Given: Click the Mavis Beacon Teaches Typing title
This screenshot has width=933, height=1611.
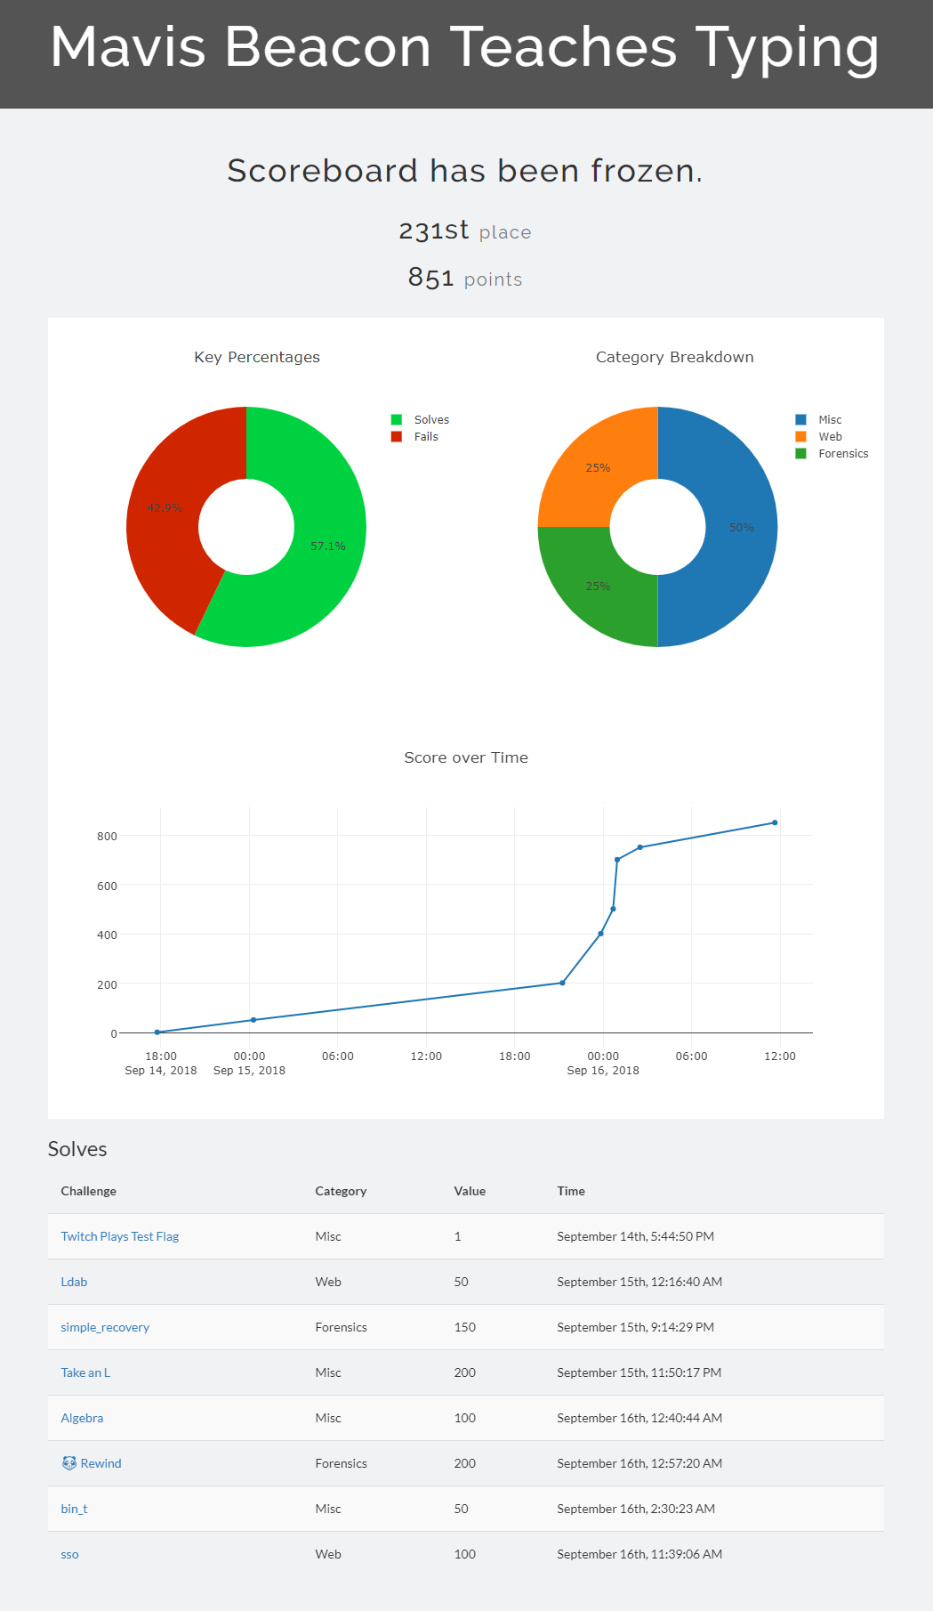Looking at the screenshot, I should pyautogui.click(x=465, y=47).
